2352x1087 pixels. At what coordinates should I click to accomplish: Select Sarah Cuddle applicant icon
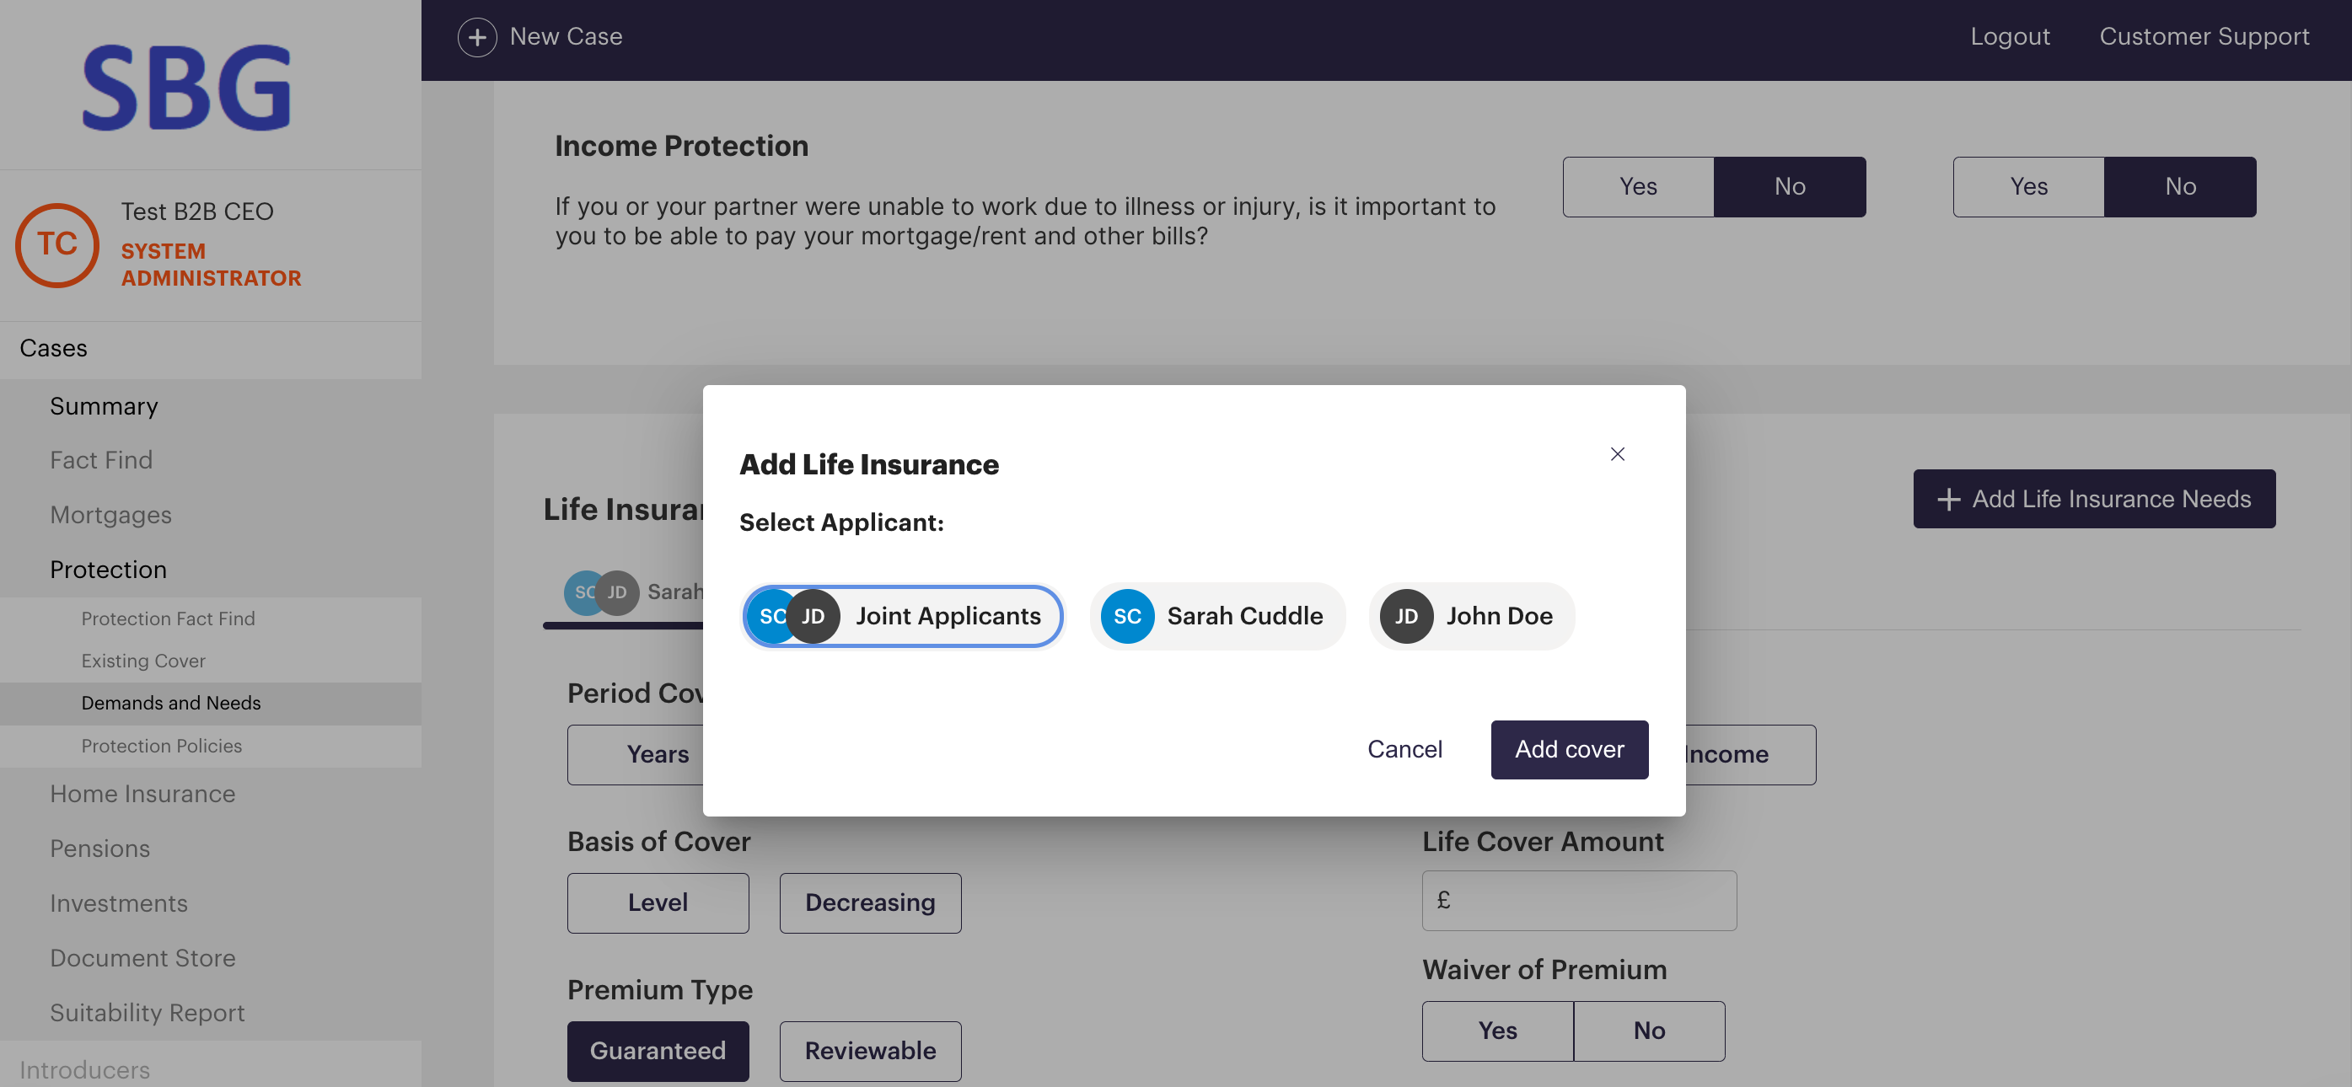(1128, 616)
